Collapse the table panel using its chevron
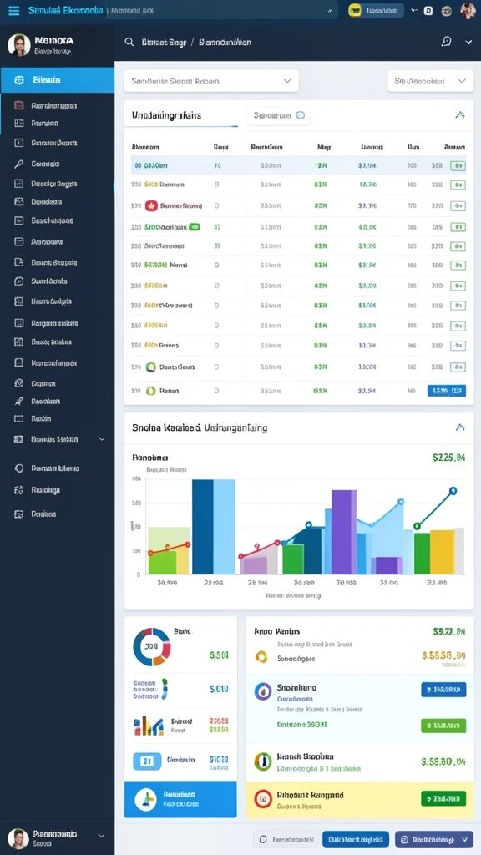This screenshot has width=481, height=855. 460,115
